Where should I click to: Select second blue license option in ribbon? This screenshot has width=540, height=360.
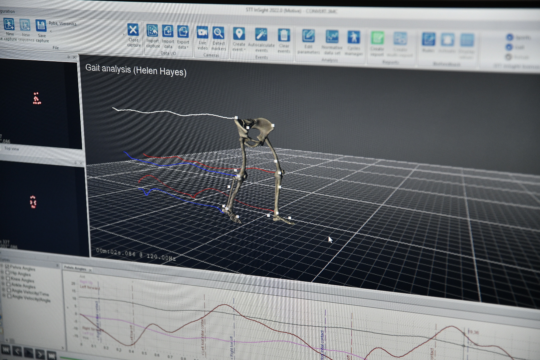click(509, 47)
